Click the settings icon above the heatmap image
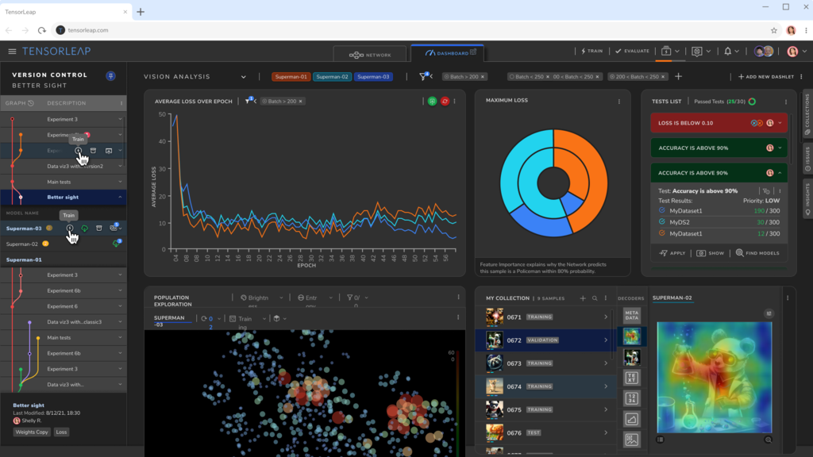The width and height of the screenshot is (813, 457). 769,313
